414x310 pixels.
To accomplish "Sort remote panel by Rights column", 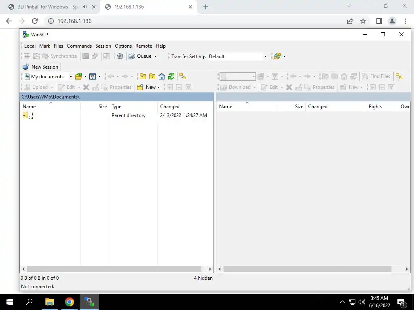I will click(382, 107).
